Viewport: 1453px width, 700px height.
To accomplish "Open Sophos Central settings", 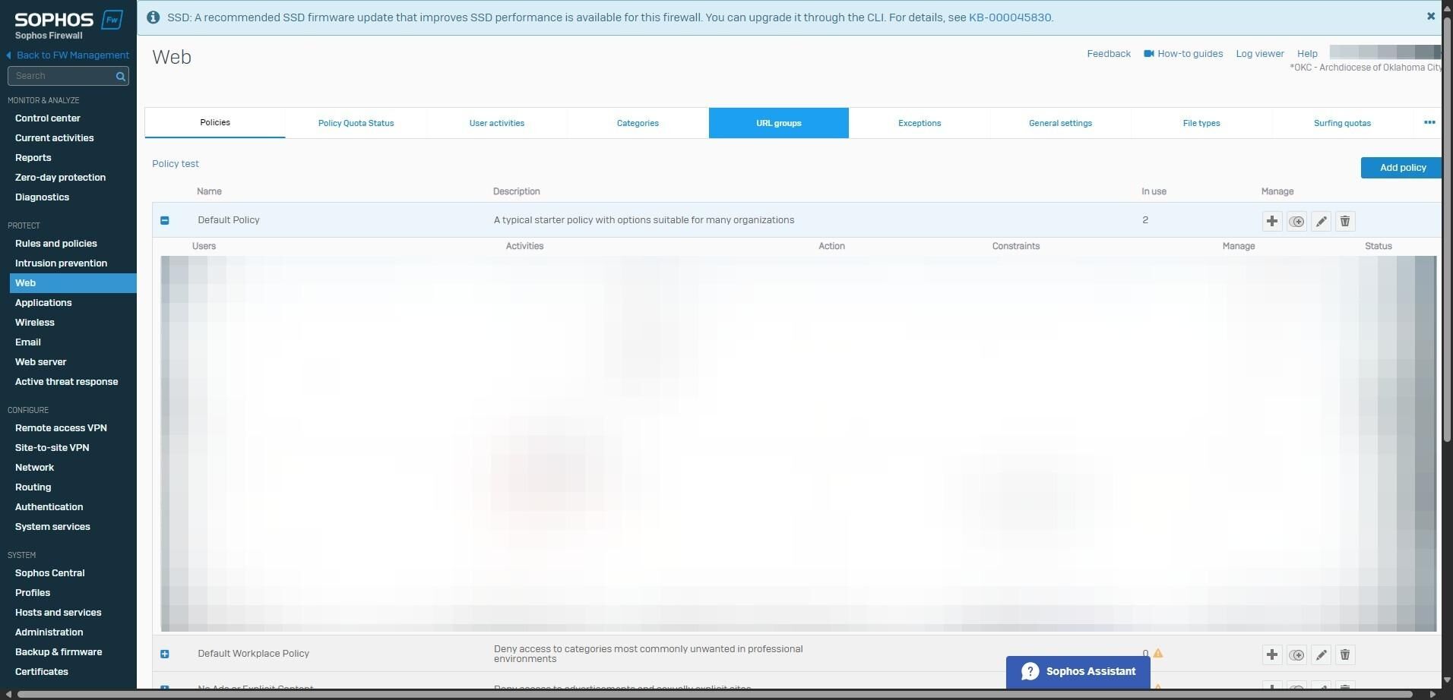I will coord(50,573).
